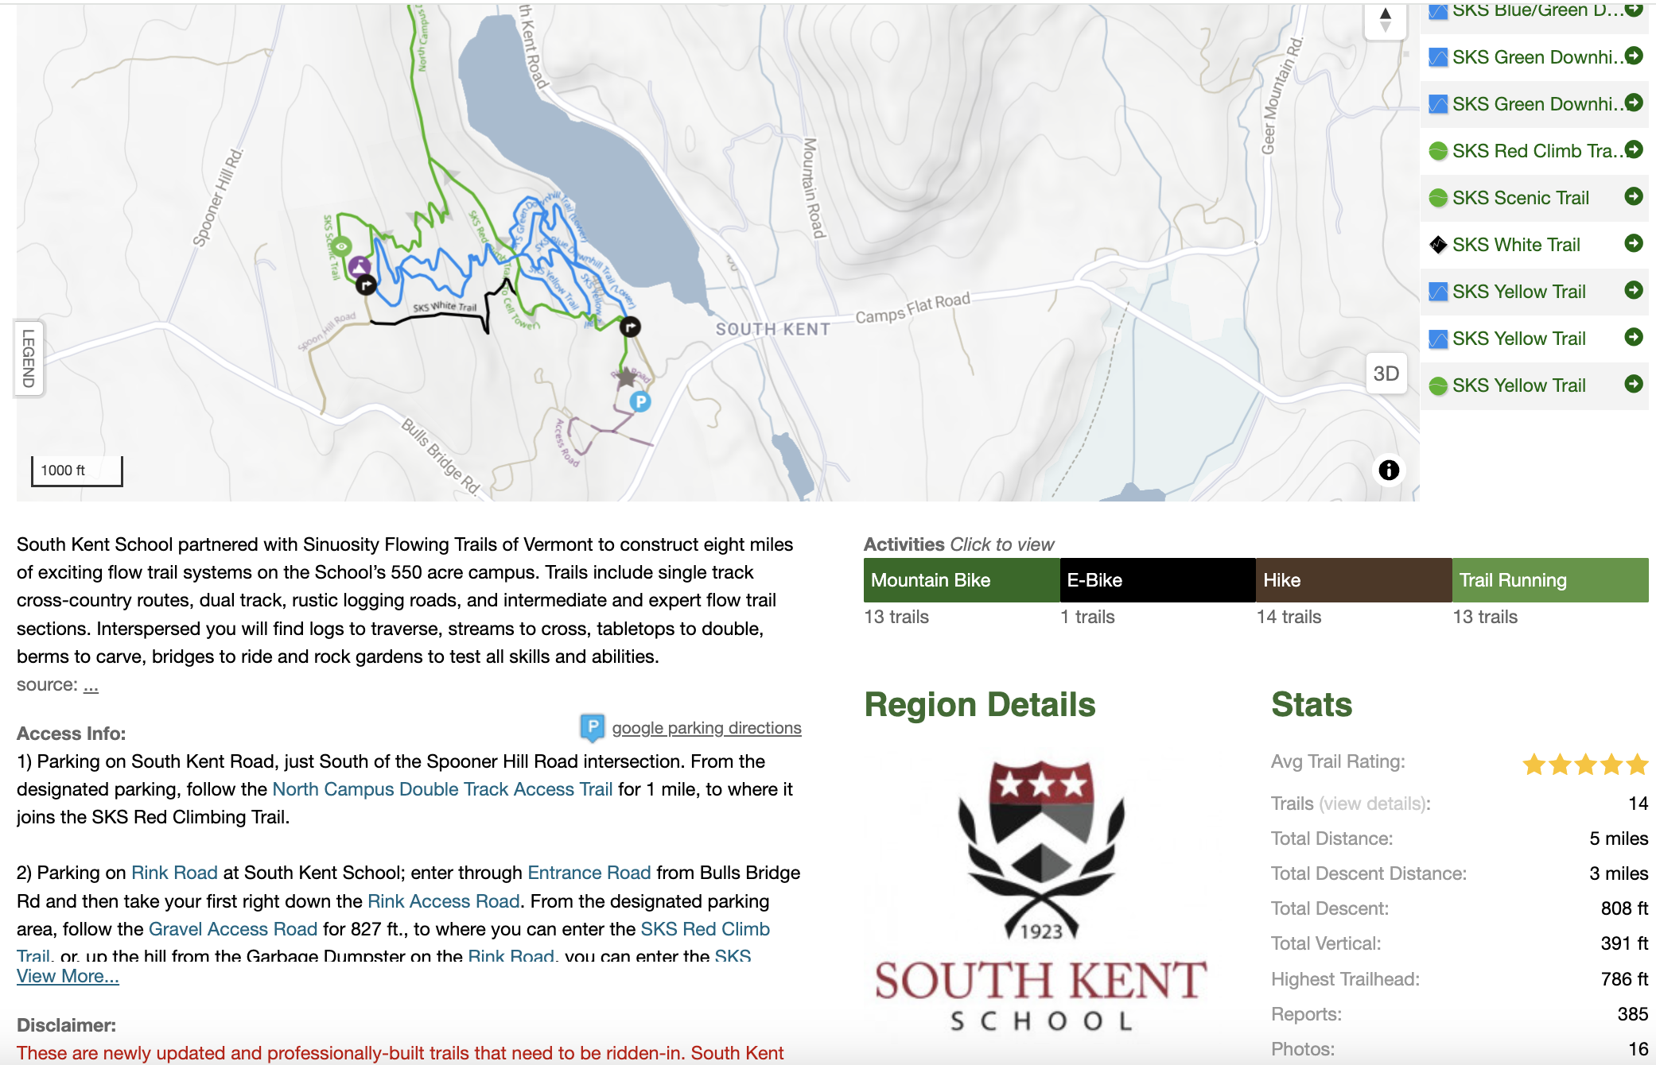Open North Campus Double Track Access Trail link
This screenshot has width=1656, height=1065.
coord(442,789)
